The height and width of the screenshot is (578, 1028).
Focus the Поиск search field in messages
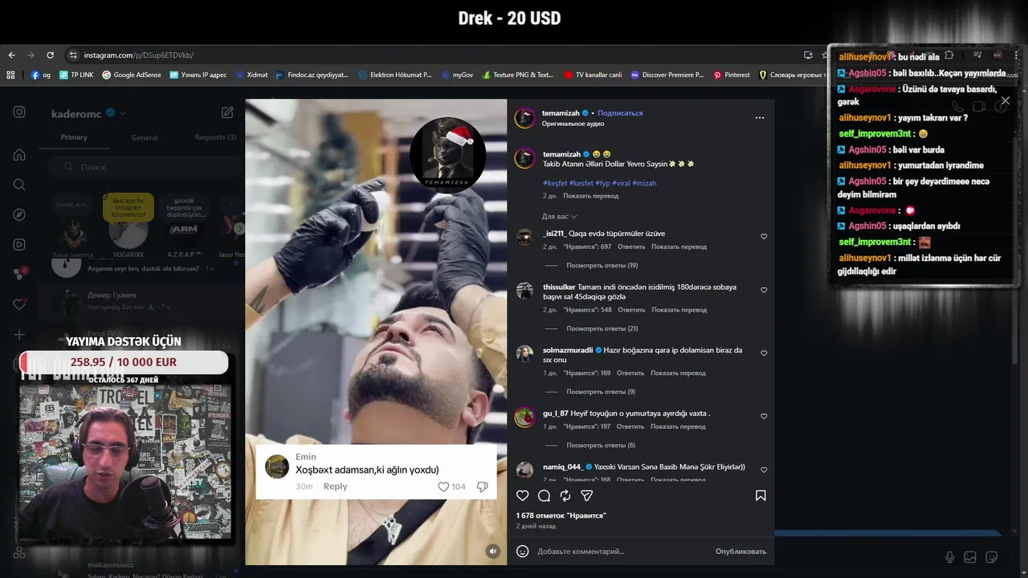[x=145, y=167]
